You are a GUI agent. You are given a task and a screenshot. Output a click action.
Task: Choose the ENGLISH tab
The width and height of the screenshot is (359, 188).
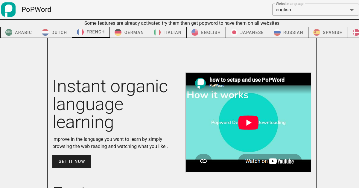click(x=206, y=33)
